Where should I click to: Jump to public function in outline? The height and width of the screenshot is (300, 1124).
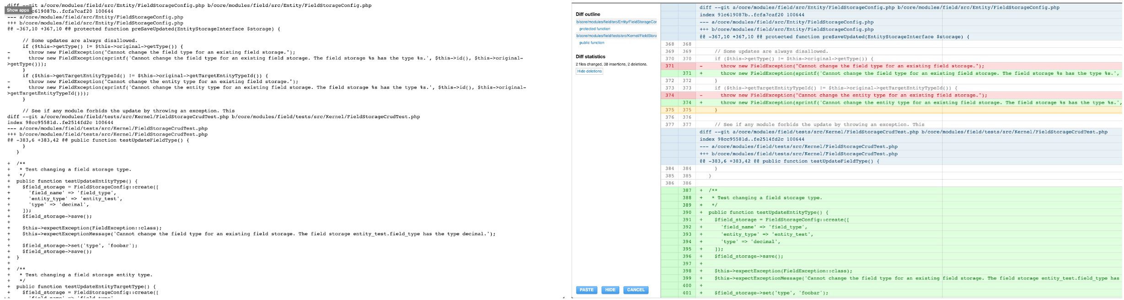592,43
